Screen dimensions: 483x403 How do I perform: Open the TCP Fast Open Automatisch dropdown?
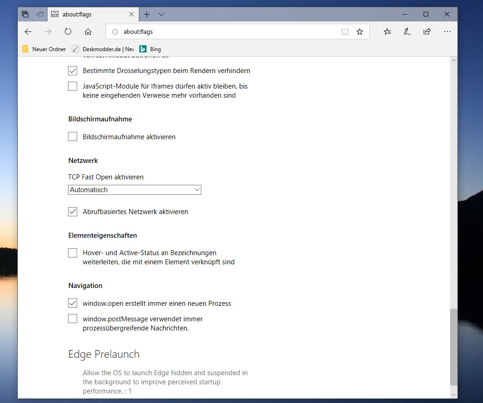135,190
